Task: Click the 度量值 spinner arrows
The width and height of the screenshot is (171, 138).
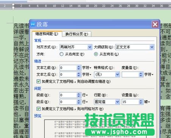Action: tap(141, 74)
